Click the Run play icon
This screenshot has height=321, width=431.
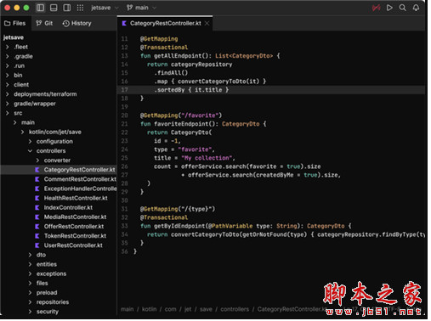pos(389,8)
